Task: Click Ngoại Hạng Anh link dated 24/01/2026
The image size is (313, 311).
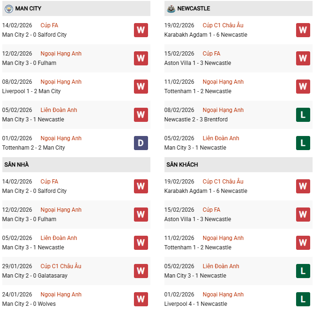Action: coord(61,295)
